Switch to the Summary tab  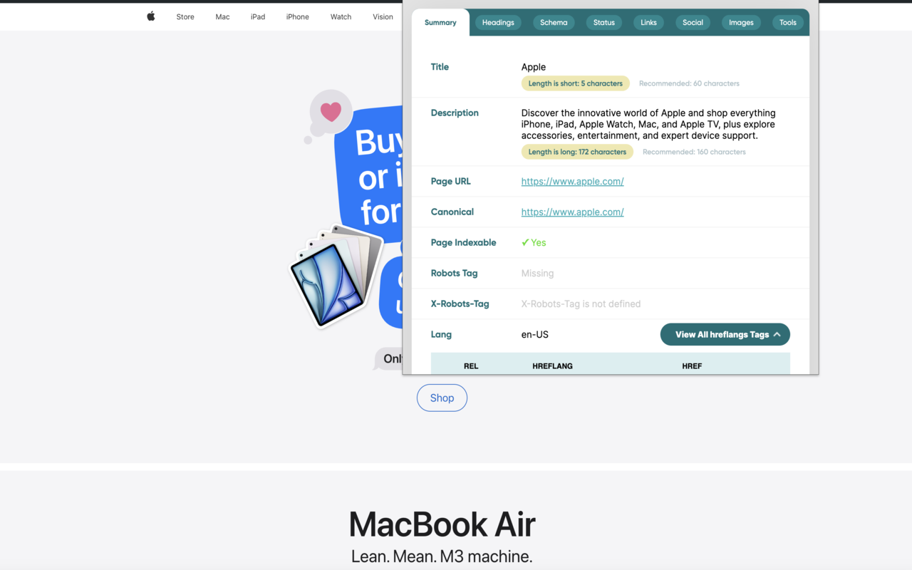pyautogui.click(x=440, y=23)
